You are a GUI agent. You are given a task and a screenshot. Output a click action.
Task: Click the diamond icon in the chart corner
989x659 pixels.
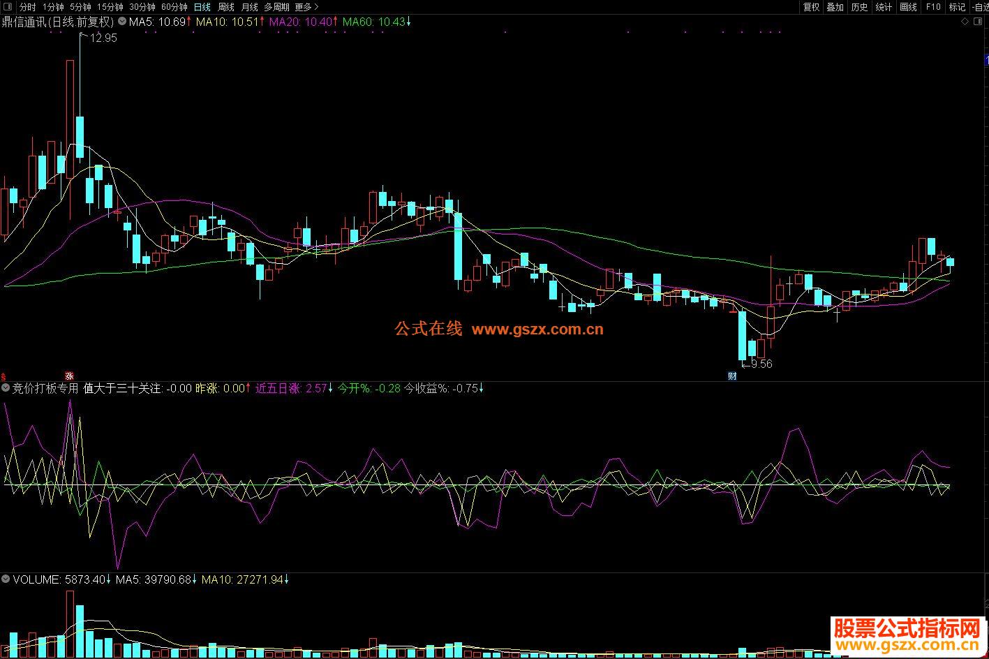(965, 22)
